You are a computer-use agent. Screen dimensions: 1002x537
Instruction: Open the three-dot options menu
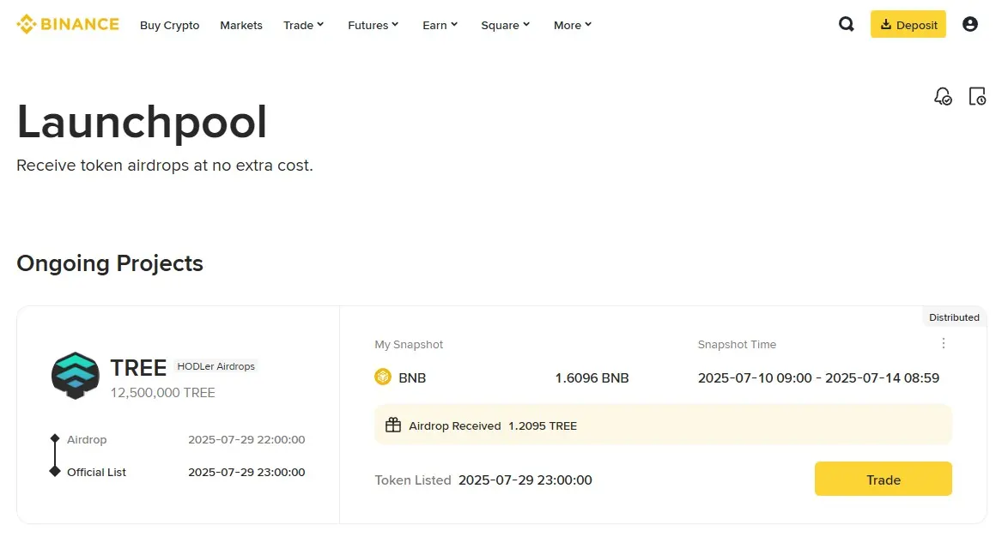click(x=944, y=343)
